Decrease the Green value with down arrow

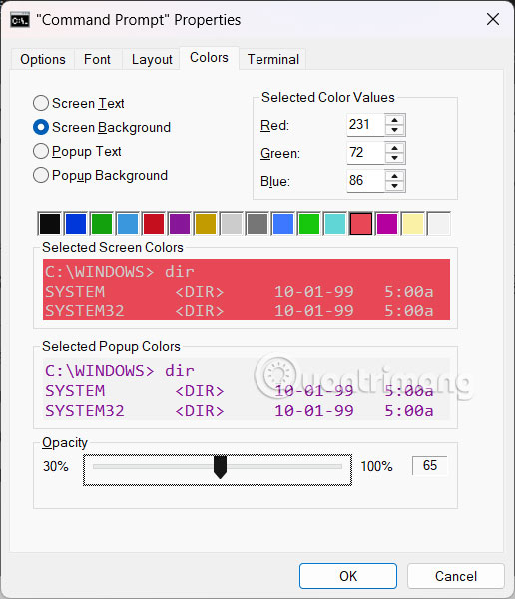(394, 158)
